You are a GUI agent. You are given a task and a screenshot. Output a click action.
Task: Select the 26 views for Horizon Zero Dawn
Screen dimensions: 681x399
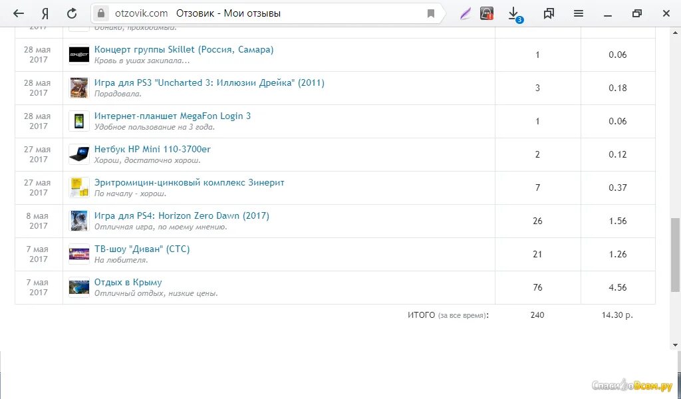pos(537,221)
